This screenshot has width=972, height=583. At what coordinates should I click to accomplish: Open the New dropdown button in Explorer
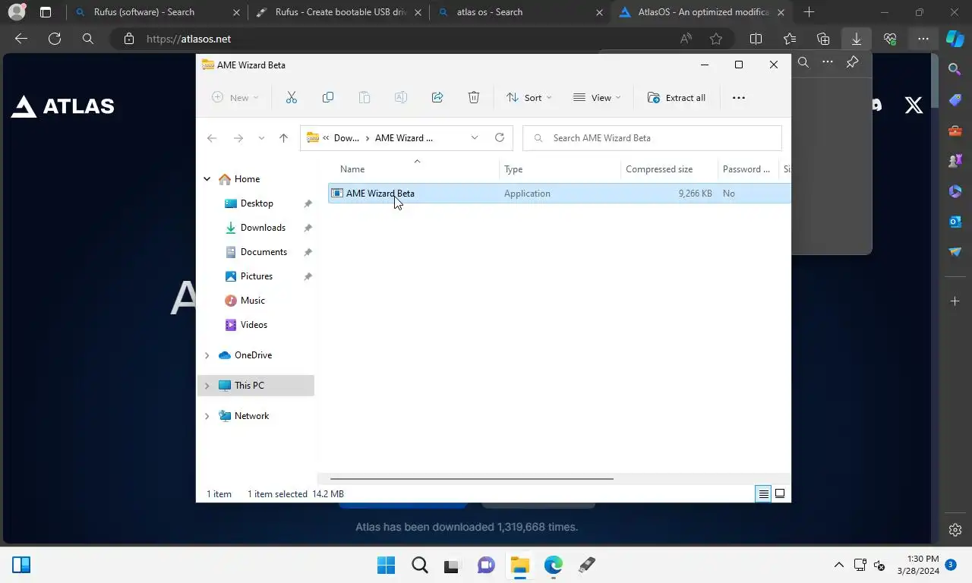click(x=235, y=97)
